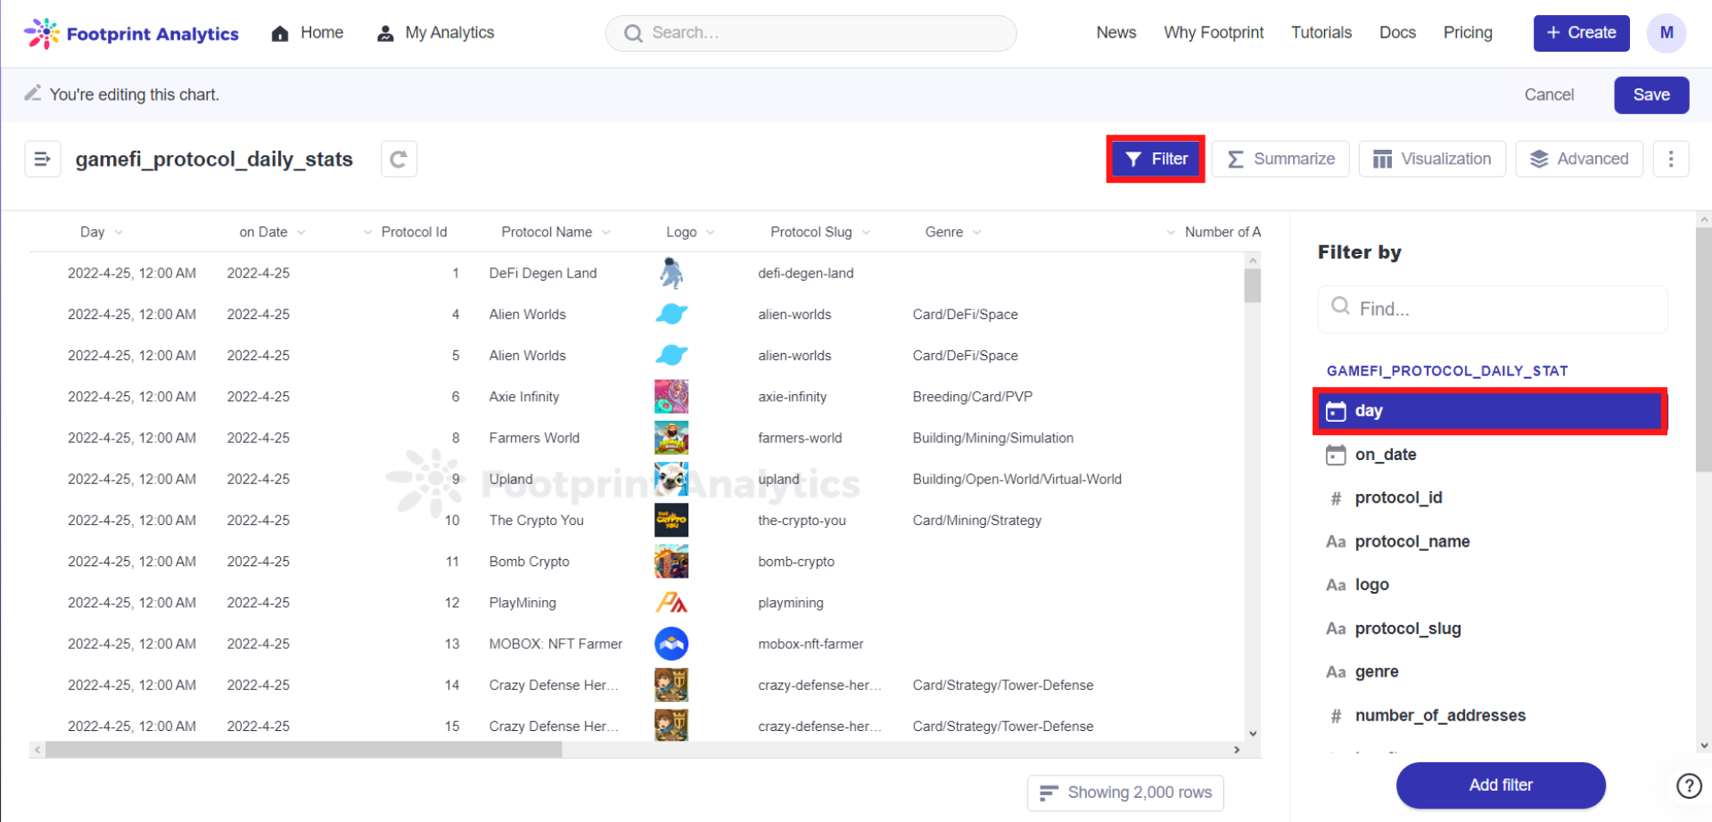Focus the top Search field
The width and height of the screenshot is (1712, 822).
coord(811,33)
